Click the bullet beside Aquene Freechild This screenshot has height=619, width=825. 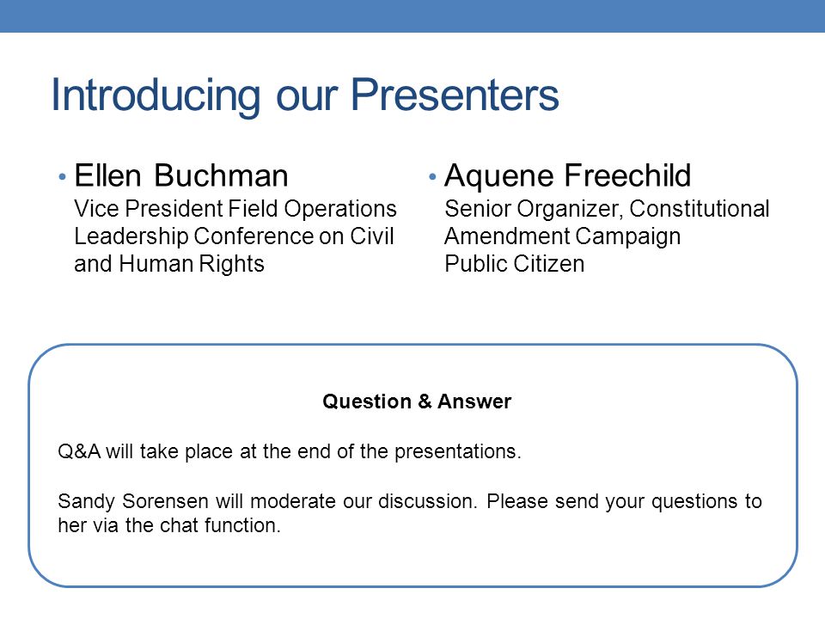coord(432,177)
